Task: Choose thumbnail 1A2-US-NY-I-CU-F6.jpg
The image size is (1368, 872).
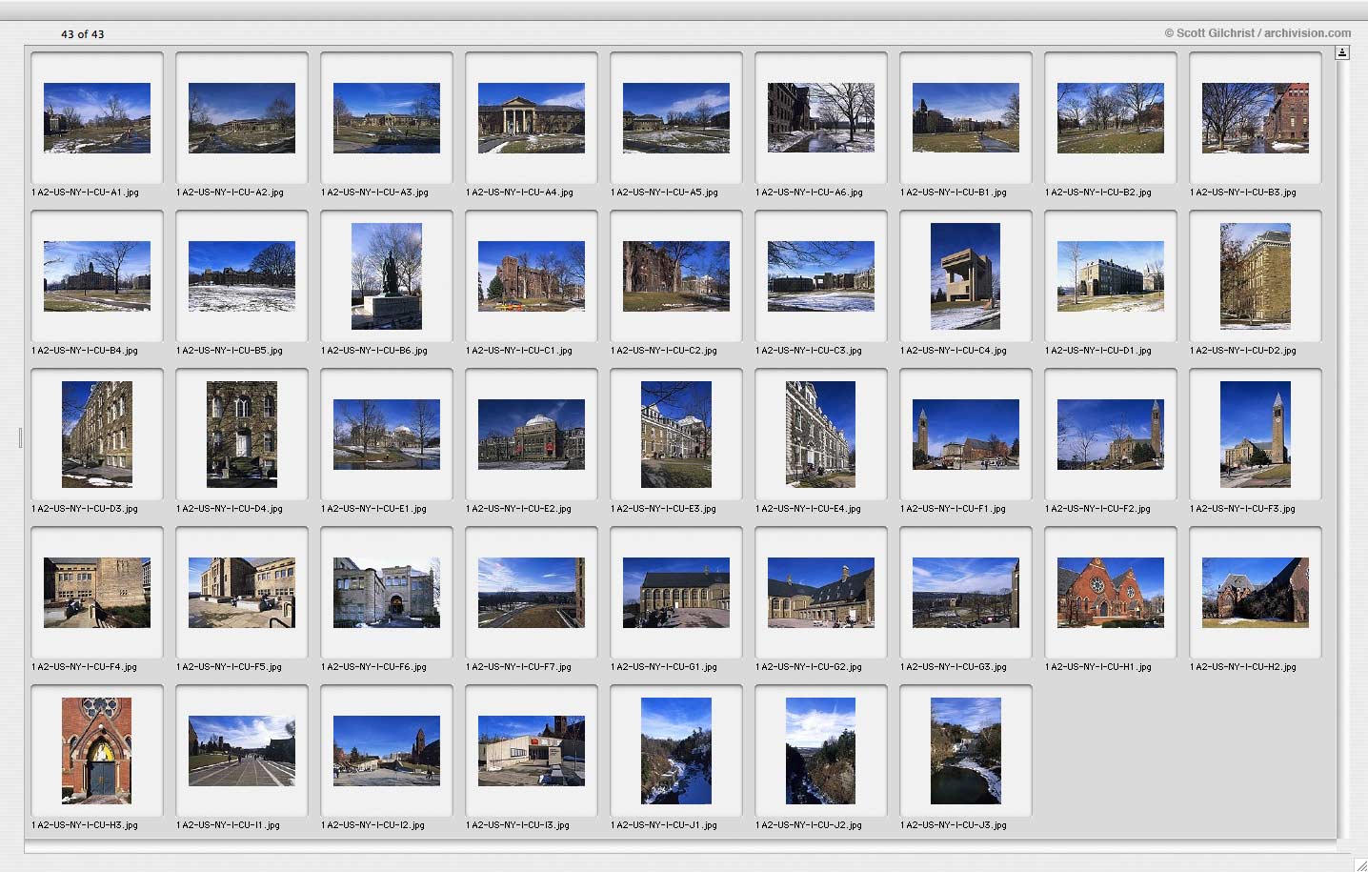Action: [387, 593]
